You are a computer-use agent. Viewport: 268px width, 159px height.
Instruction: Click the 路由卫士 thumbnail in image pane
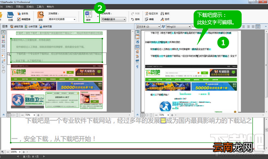click(35, 100)
